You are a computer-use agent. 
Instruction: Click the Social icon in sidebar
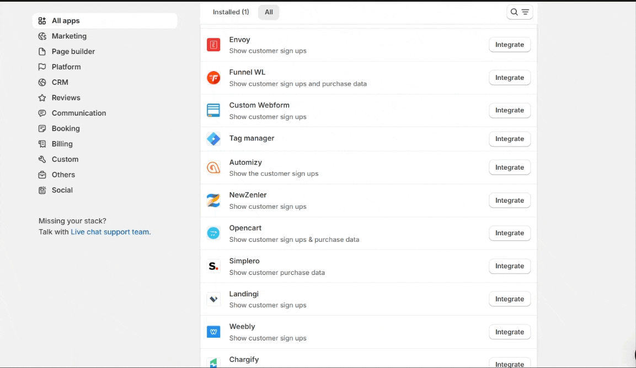point(42,190)
